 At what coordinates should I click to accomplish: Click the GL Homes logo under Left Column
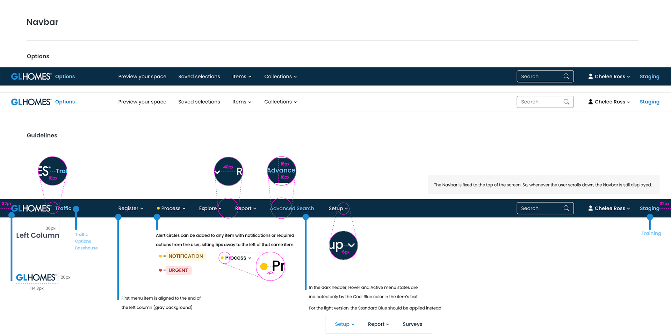(36, 278)
